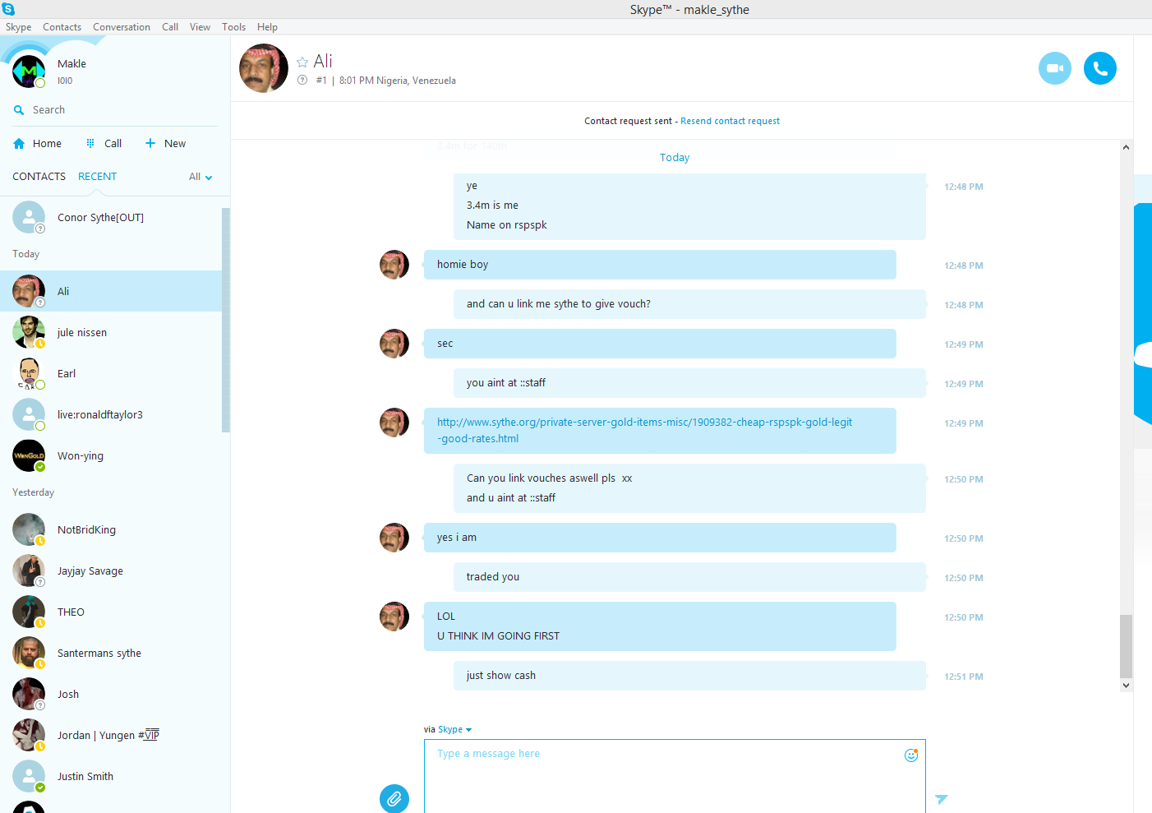Click the Ali contact name header

[323, 62]
